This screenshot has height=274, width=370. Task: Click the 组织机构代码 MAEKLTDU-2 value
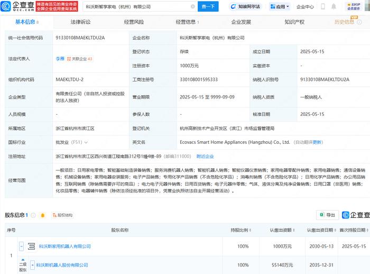point(70,79)
